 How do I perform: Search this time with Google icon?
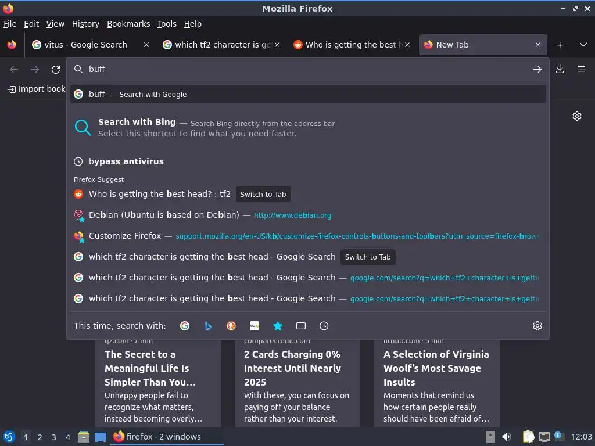pos(185,326)
